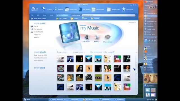The height and width of the screenshot is (101, 180).
Task: Click the sidebar media player play button
Action: point(146,40)
